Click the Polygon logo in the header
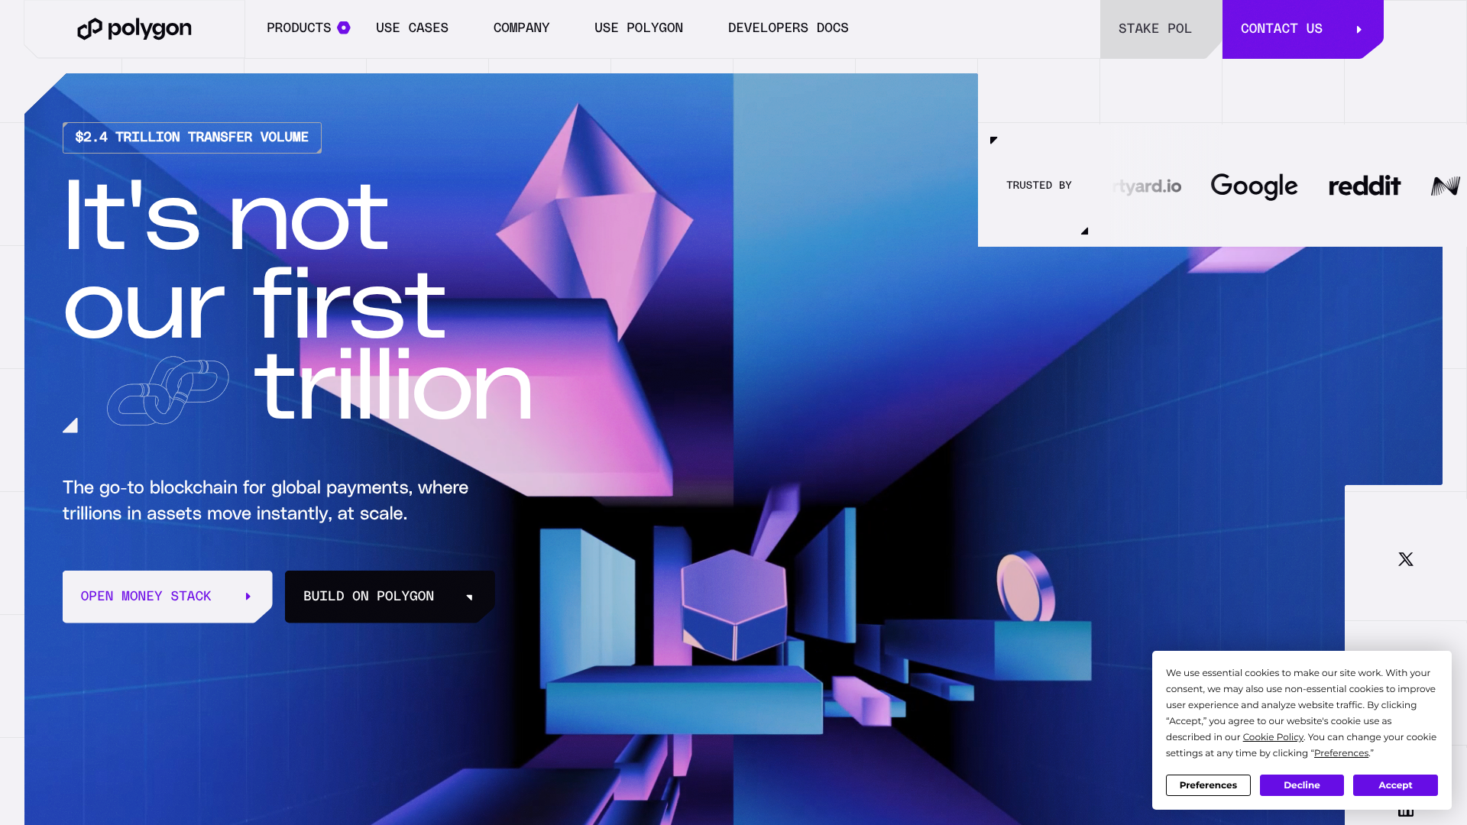 [134, 29]
